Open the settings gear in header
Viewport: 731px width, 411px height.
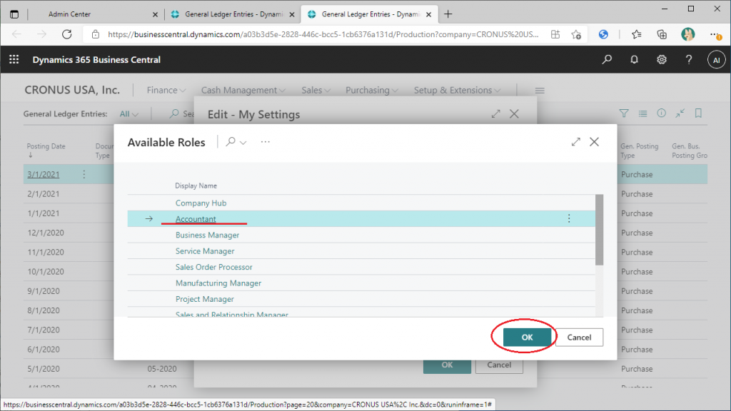point(662,60)
